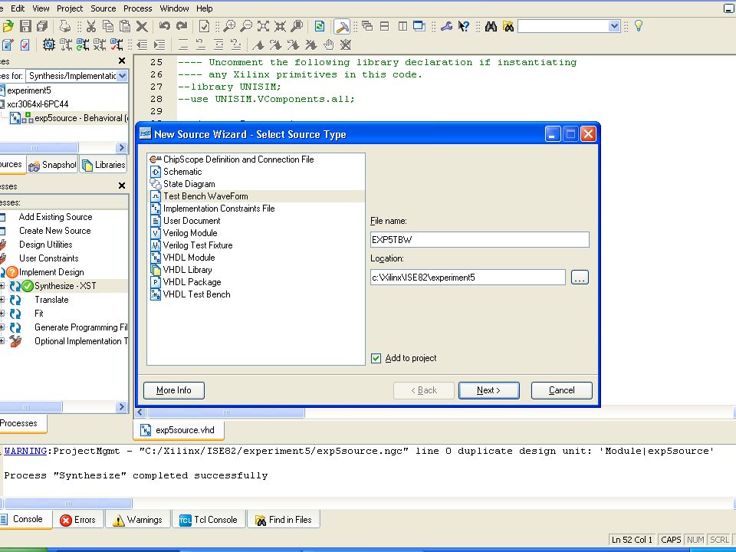Image resolution: width=736 pixels, height=552 pixels.
Task: Close the Processes panel
Action: pyautogui.click(x=122, y=186)
